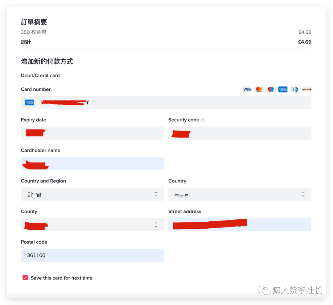Click into the Card number field

(166, 102)
